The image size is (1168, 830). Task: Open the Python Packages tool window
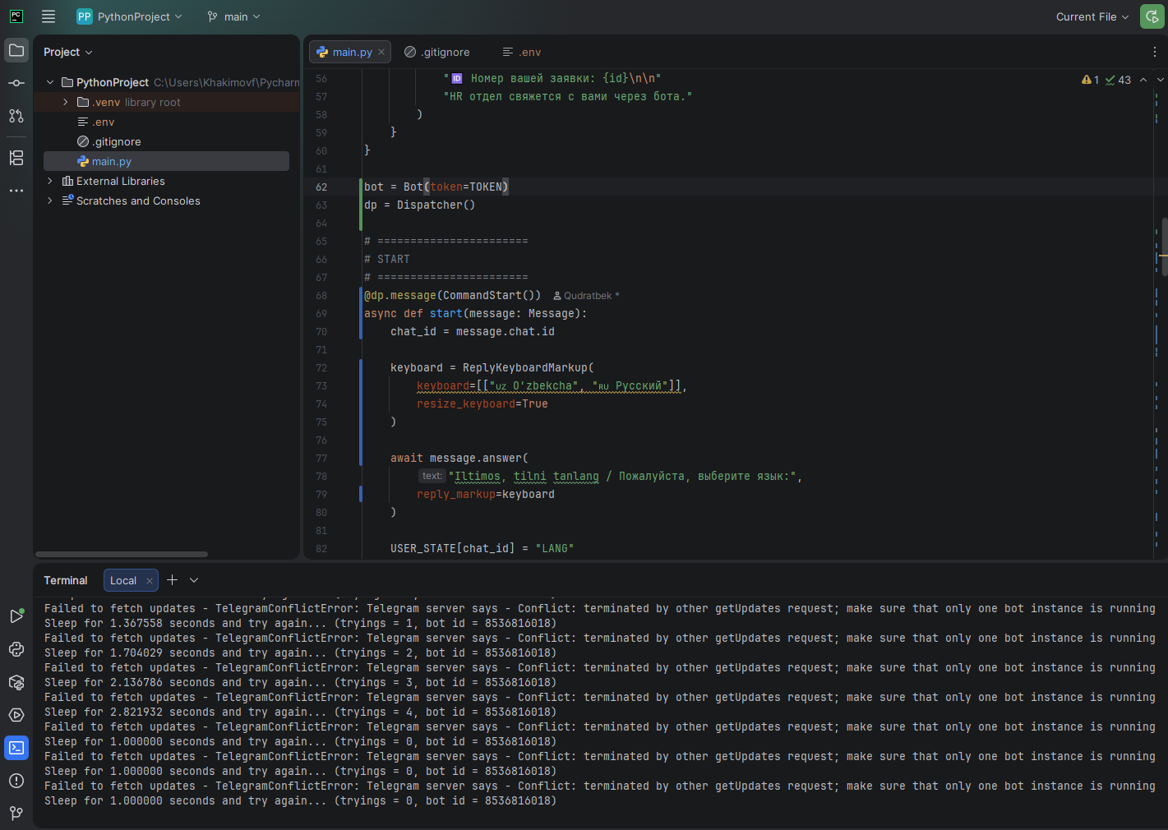point(16,682)
